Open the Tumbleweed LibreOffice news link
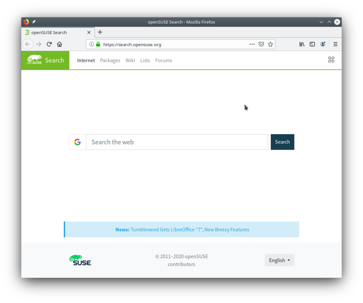 pos(190,229)
